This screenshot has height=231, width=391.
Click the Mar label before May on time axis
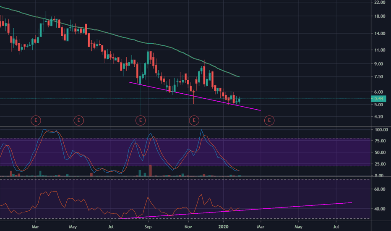(35, 227)
